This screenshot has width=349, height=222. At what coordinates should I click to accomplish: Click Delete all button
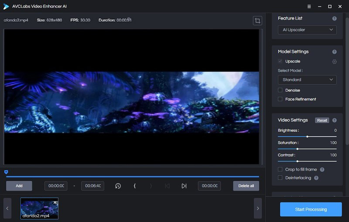tap(246, 186)
